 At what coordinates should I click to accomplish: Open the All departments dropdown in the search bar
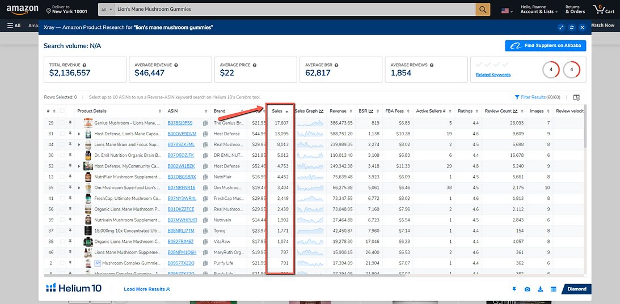107,9
